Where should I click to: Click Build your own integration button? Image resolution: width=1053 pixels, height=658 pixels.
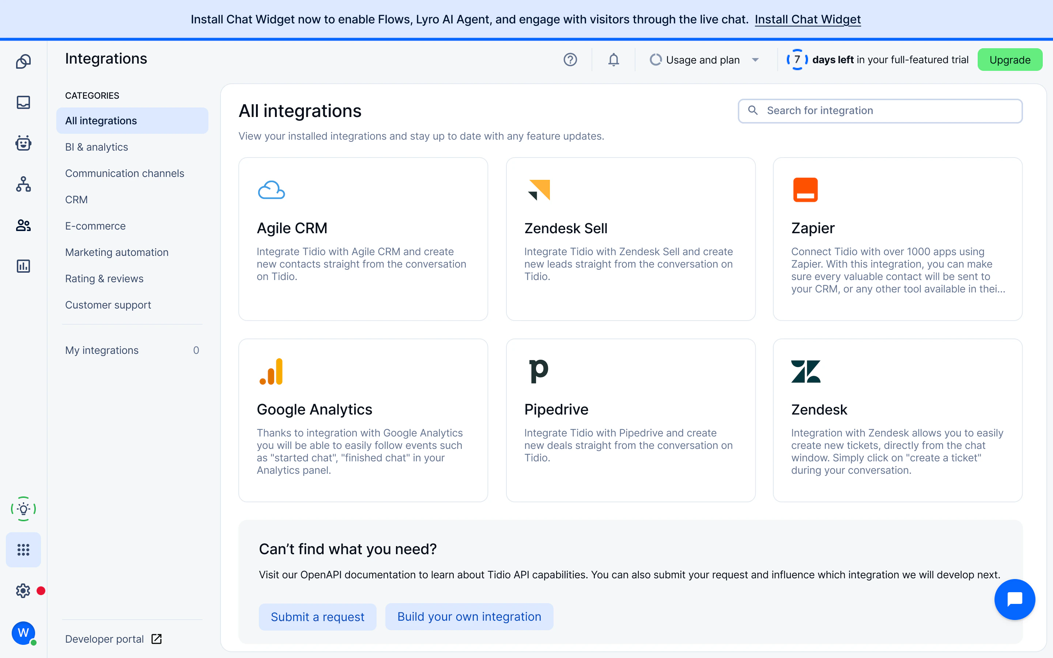pyautogui.click(x=469, y=617)
